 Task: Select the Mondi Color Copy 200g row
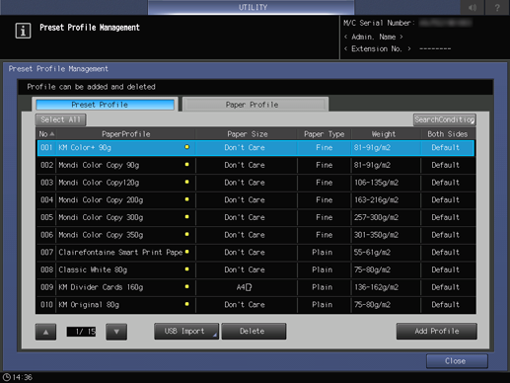point(255,200)
